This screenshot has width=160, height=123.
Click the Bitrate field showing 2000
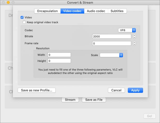tap(112, 36)
